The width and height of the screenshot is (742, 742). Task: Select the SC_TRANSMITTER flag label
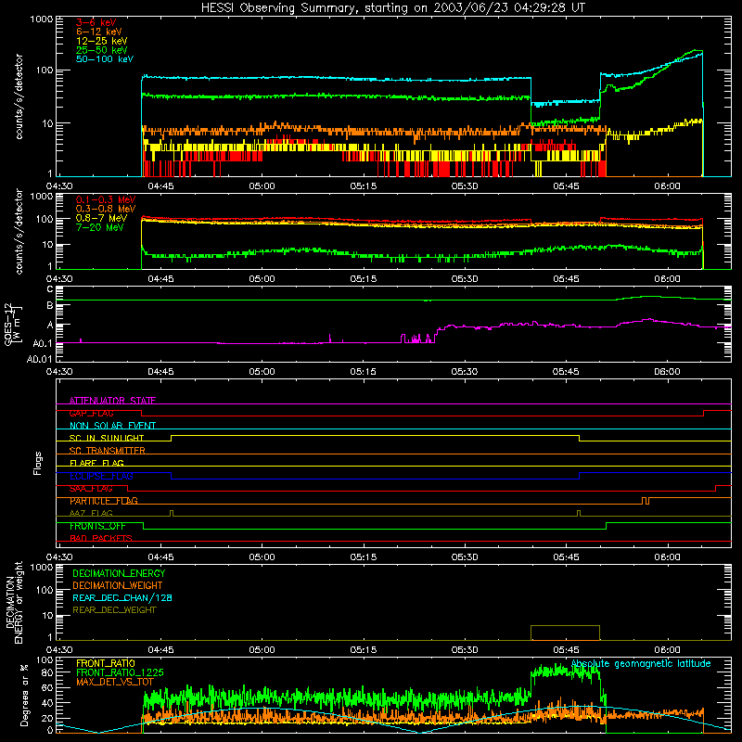coord(107,451)
